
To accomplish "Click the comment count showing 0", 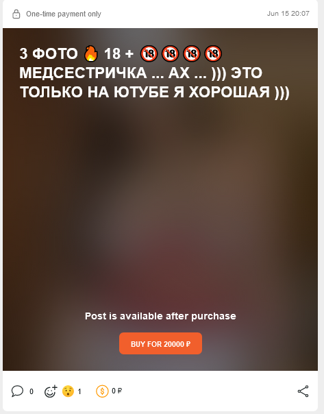I will click(32, 391).
